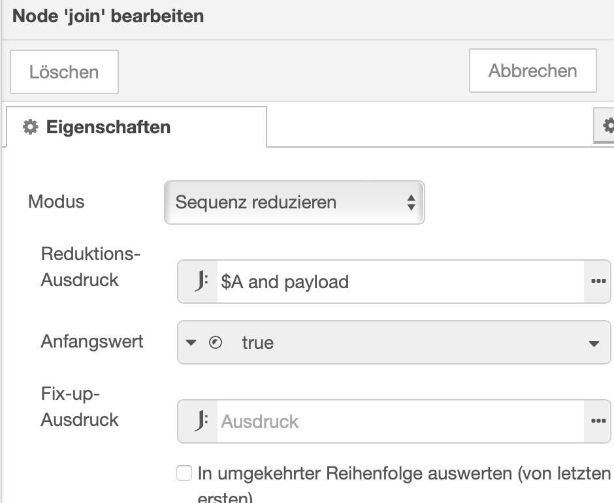This screenshot has height=503, width=614.
Task: Open the Modus dropdown 'Sequenz reduzieren'
Action: coord(294,203)
